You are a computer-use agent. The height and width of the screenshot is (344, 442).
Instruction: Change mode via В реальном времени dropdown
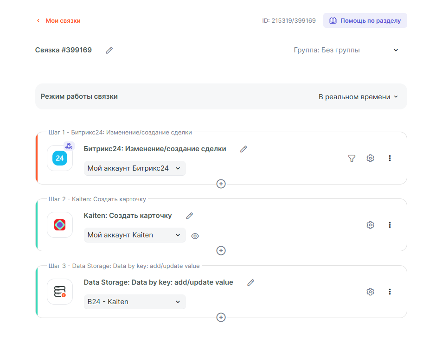[x=358, y=97]
